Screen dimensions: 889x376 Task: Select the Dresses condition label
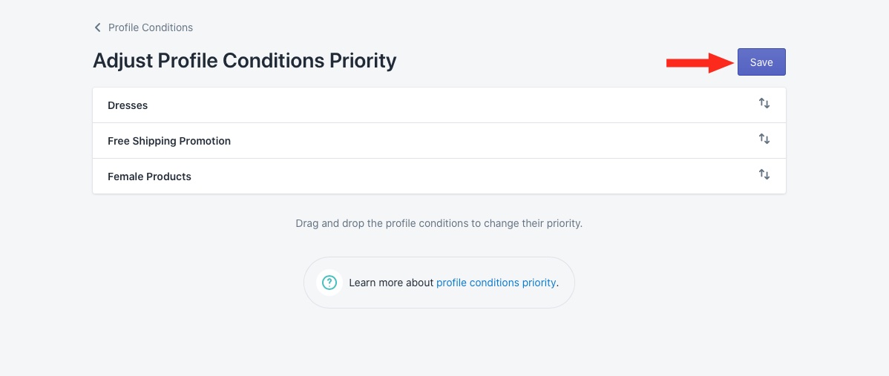pyautogui.click(x=128, y=105)
